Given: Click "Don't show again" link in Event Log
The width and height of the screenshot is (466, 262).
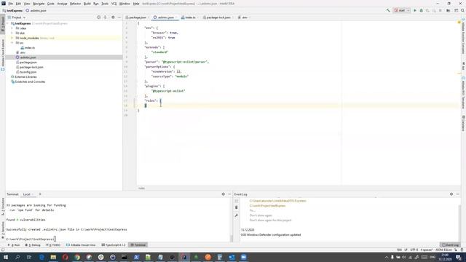Looking at the screenshot, I should [261, 215].
